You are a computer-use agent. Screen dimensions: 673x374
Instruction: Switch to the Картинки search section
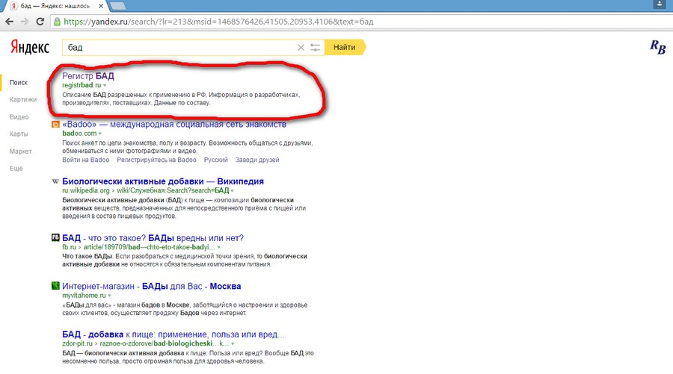coord(22,99)
